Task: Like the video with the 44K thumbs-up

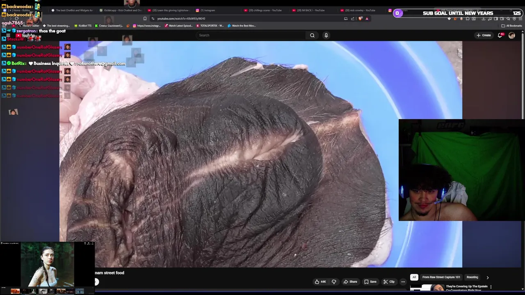Action: click(320, 282)
